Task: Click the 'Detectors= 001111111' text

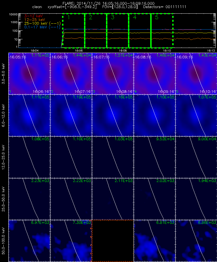Action: pos(165,7)
